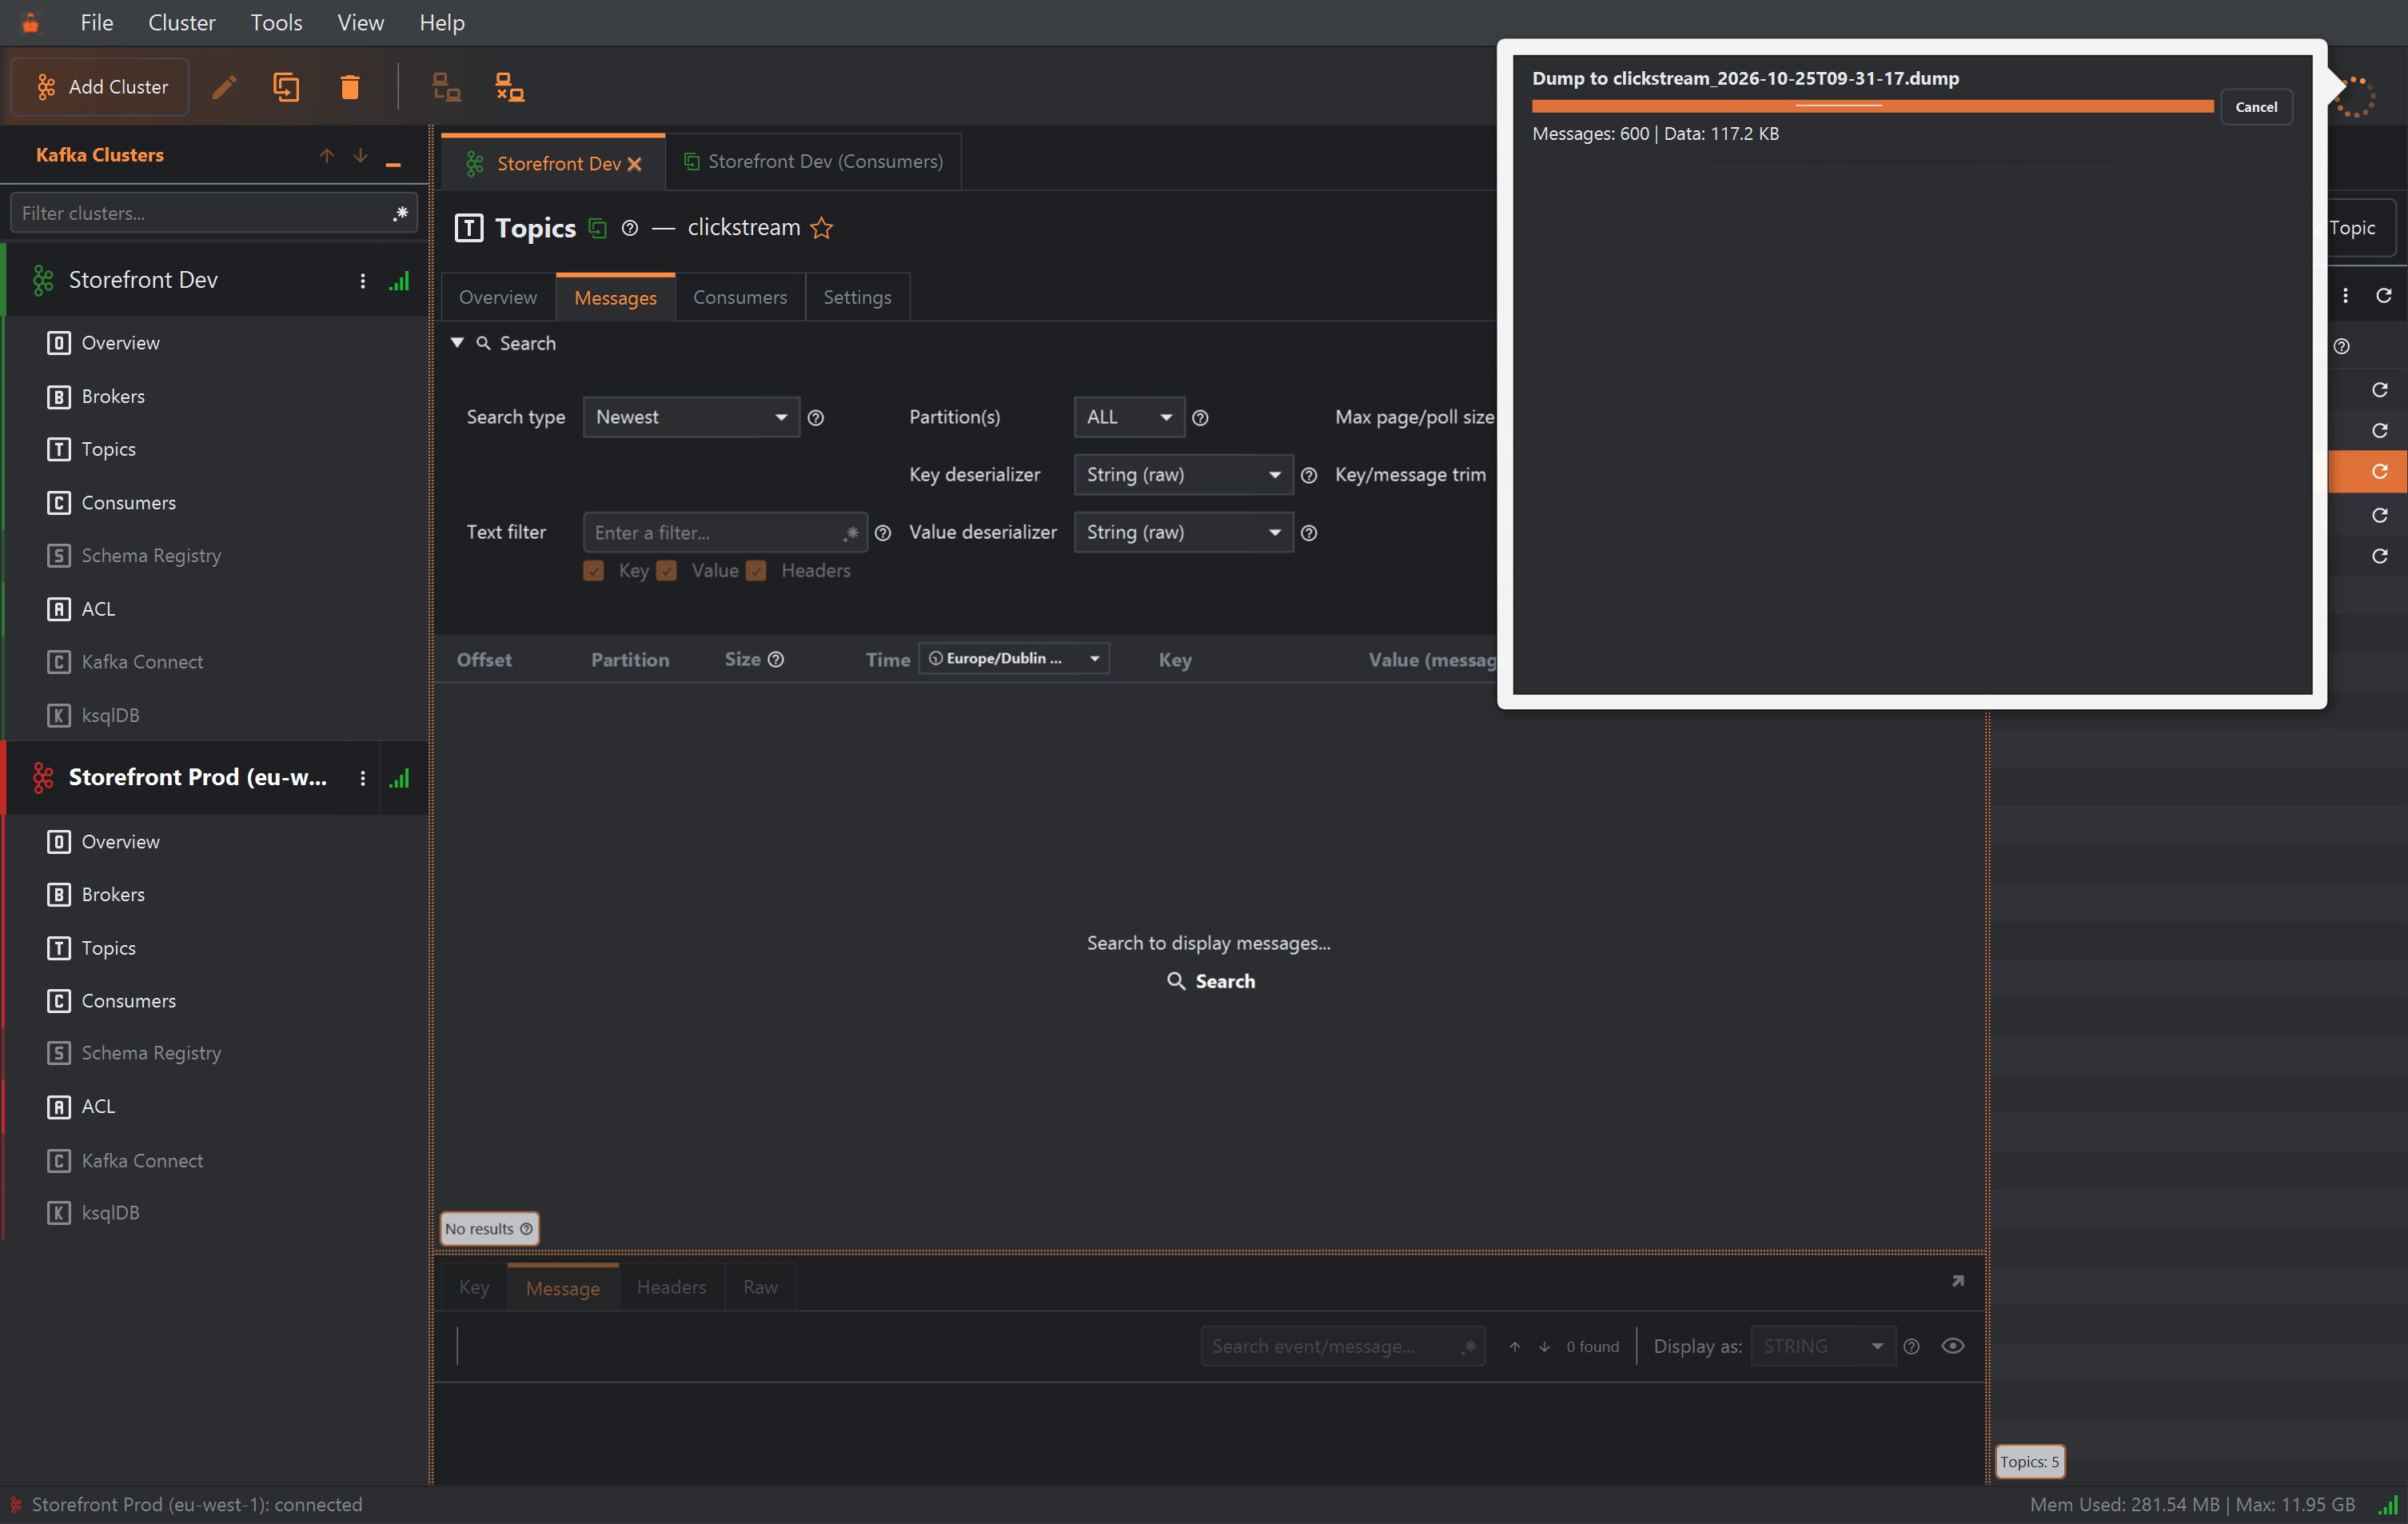
Task: Open the Storefront Prod three-dot menu
Action: point(362,778)
